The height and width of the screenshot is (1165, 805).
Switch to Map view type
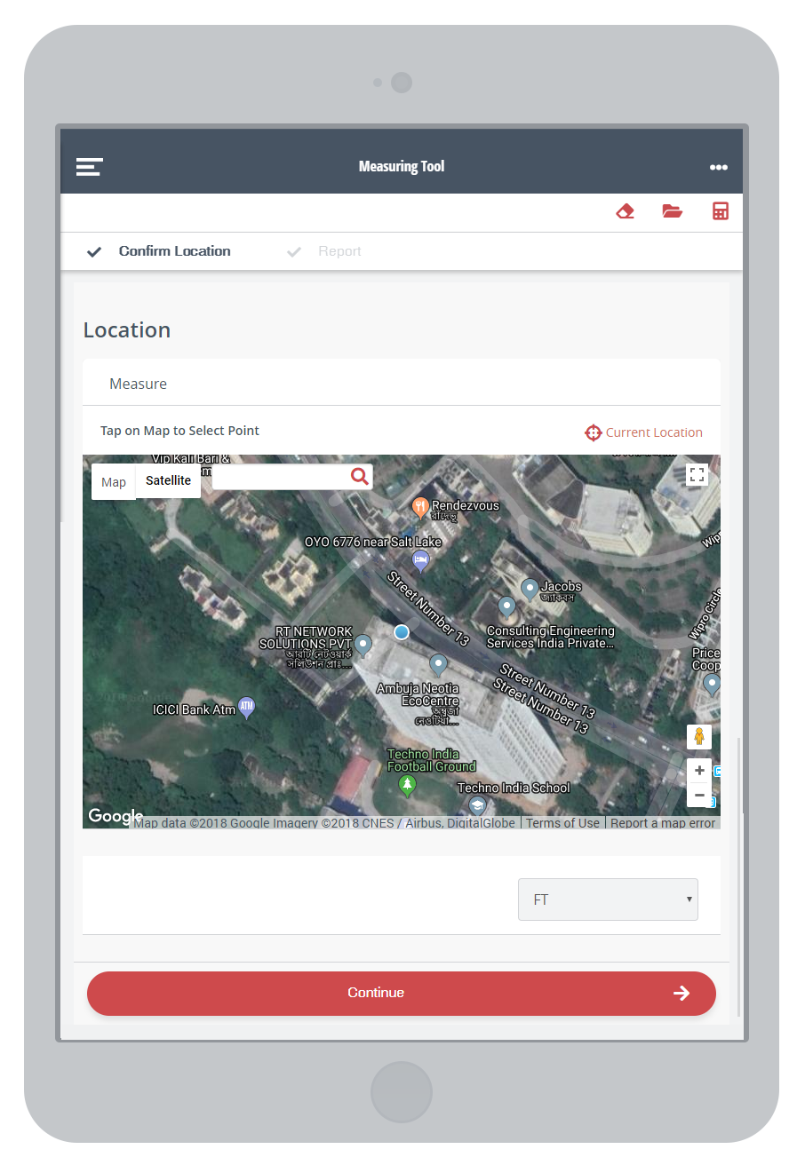[114, 482]
